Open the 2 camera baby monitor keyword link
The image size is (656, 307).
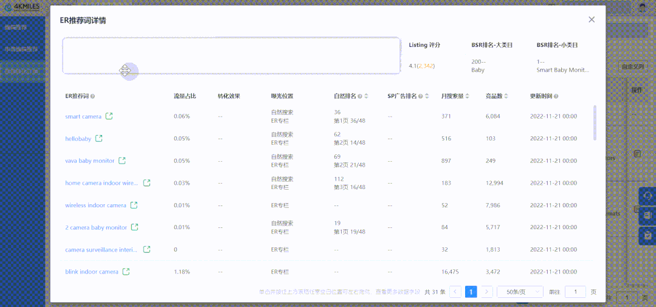(x=96, y=227)
